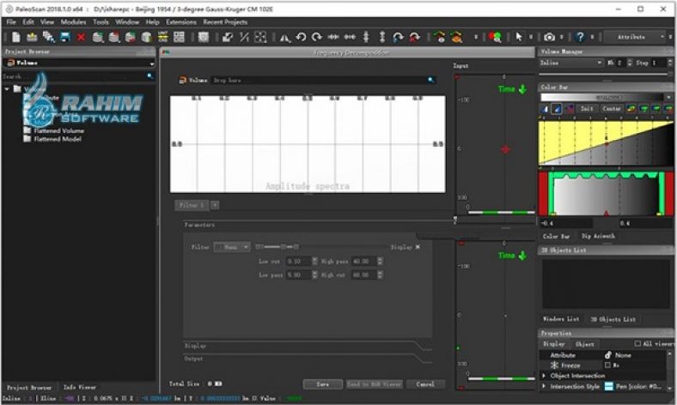Click the rotate clockwise arrow icon
This screenshot has height=405, width=677.
click(317, 38)
